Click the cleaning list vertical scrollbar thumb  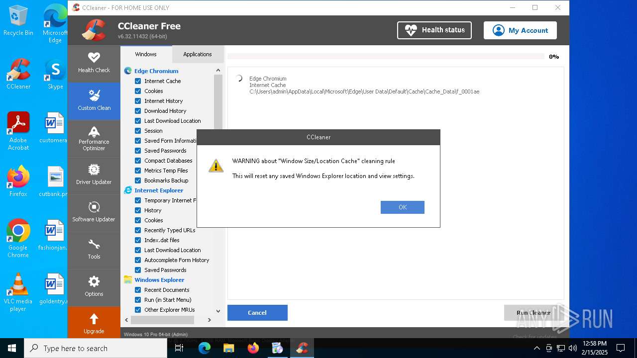pos(218,102)
